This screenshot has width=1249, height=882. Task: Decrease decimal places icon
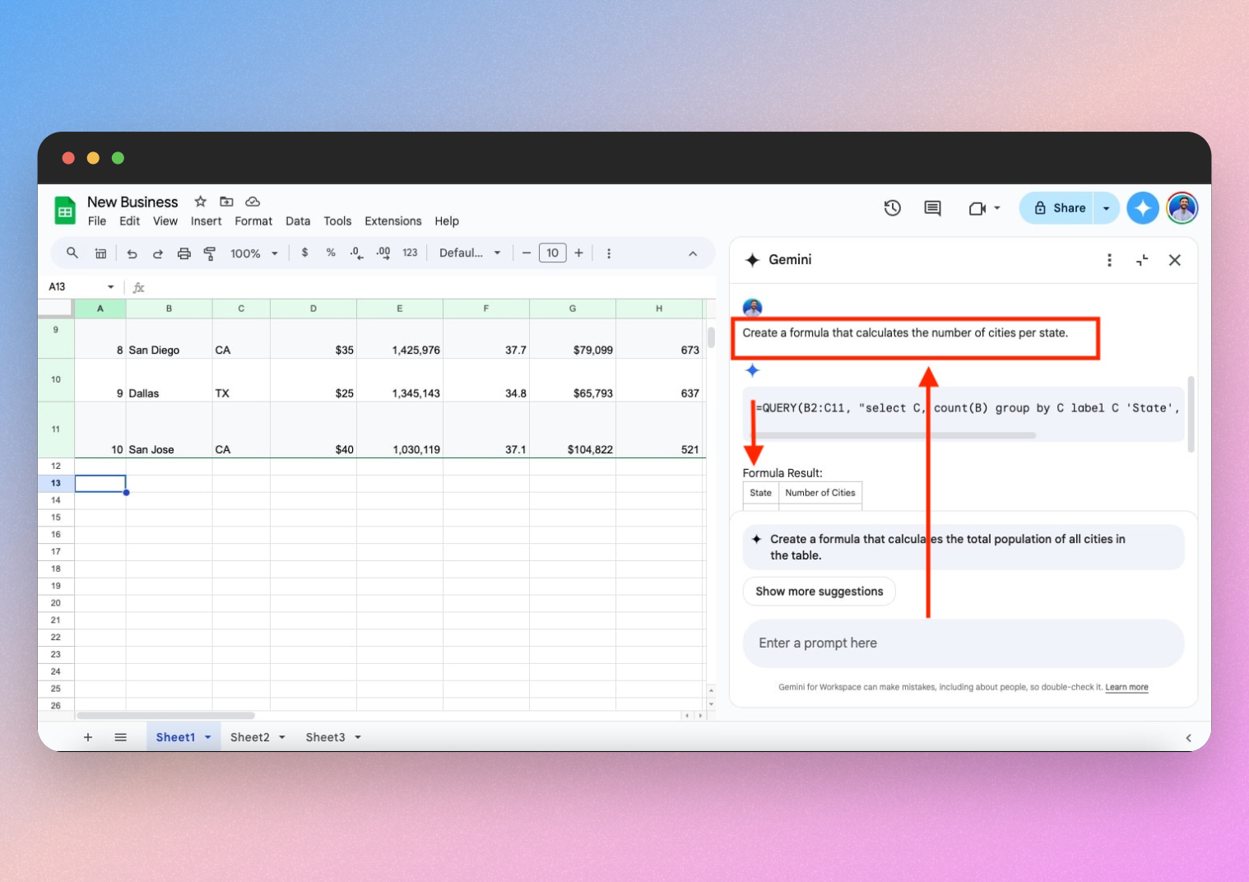coord(356,253)
